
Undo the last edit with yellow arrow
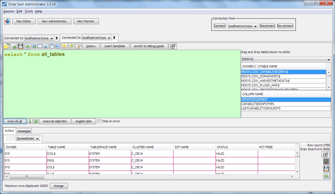click(64, 46)
